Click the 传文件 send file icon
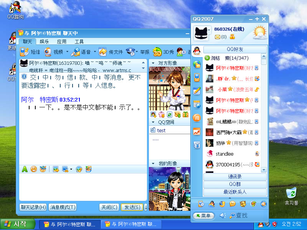This screenshot has width=307, height=230. point(102,52)
